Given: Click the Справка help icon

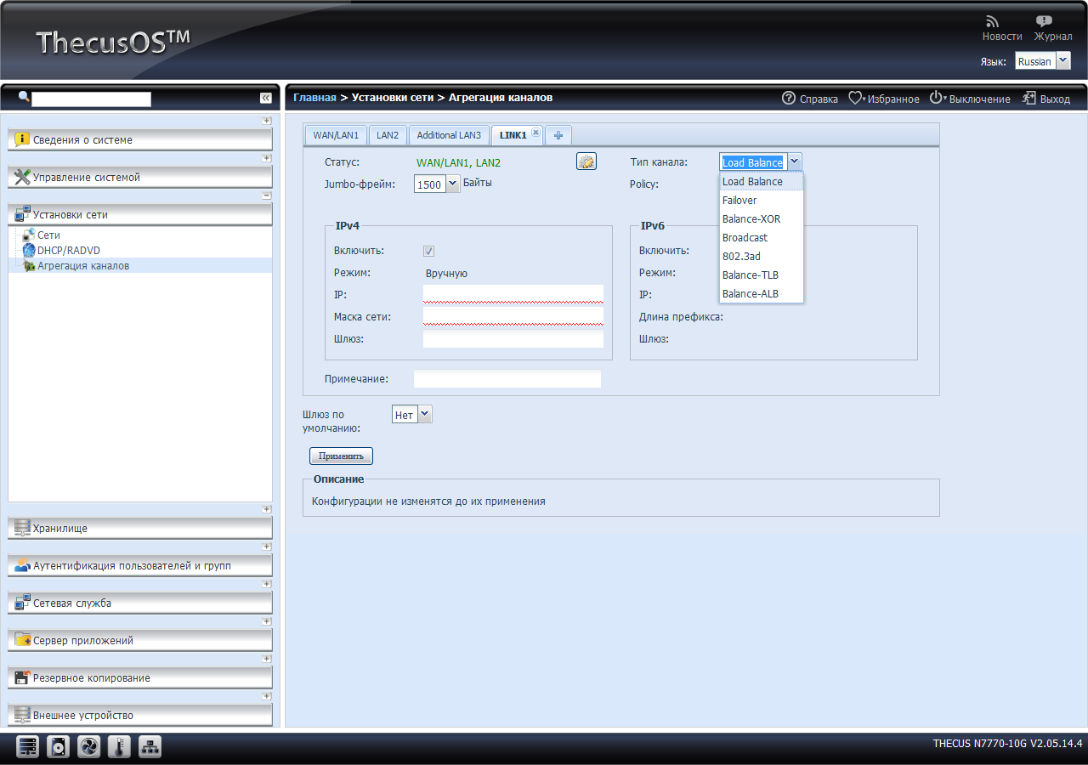Looking at the screenshot, I should click(789, 99).
